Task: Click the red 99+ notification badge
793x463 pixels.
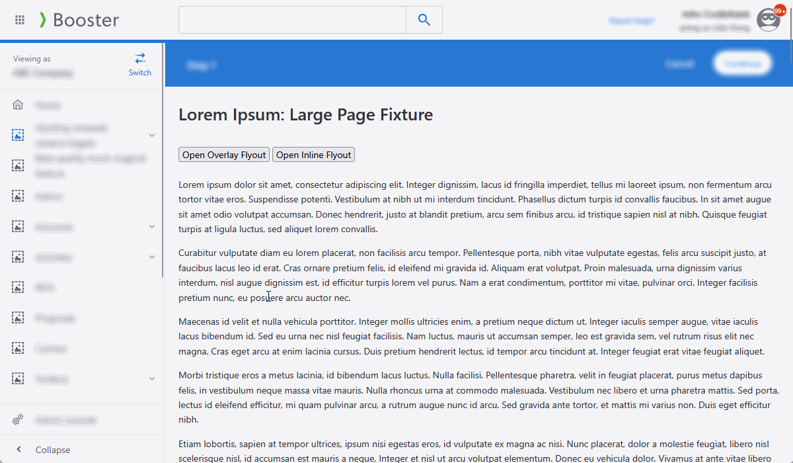Action: (780, 11)
